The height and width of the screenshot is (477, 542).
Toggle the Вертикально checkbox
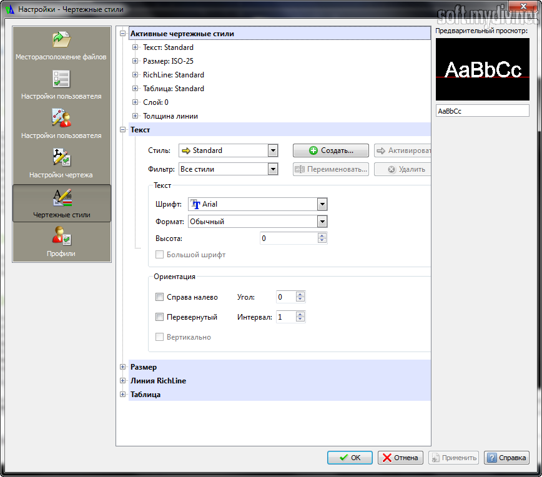(x=159, y=337)
